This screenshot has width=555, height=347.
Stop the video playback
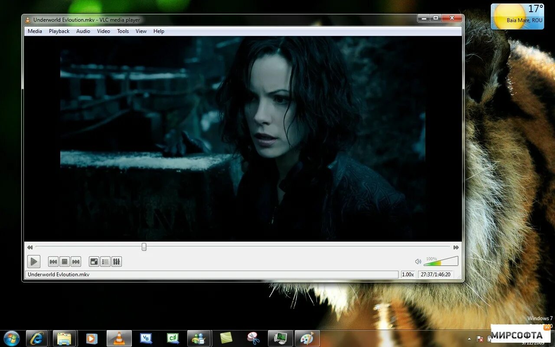(65, 262)
